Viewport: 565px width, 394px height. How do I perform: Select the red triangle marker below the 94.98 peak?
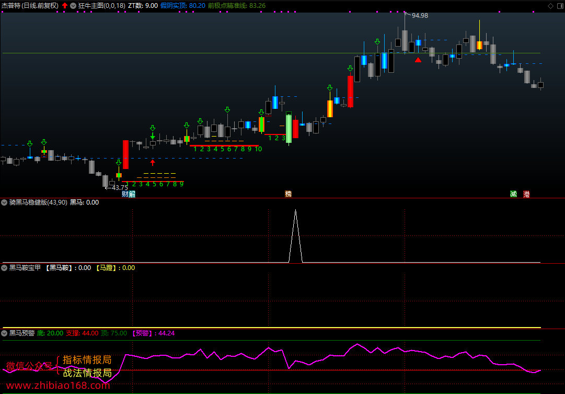click(x=418, y=60)
